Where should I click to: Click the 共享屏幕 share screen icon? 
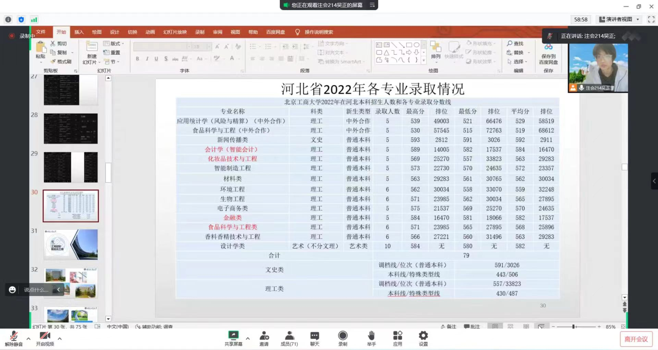pos(233,336)
